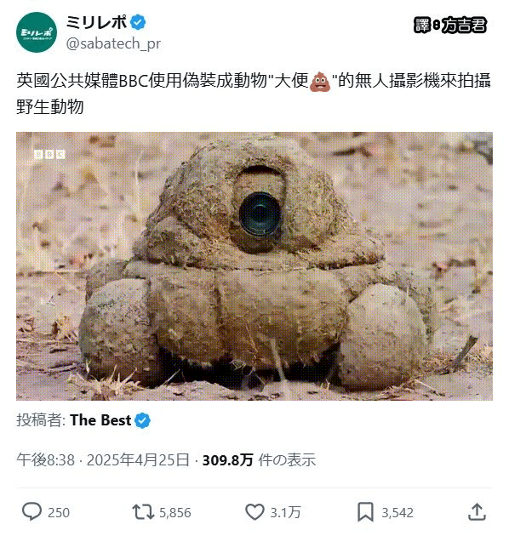Click the reply speech bubble icon
Image resolution: width=509 pixels, height=536 pixels.
[31, 511]
